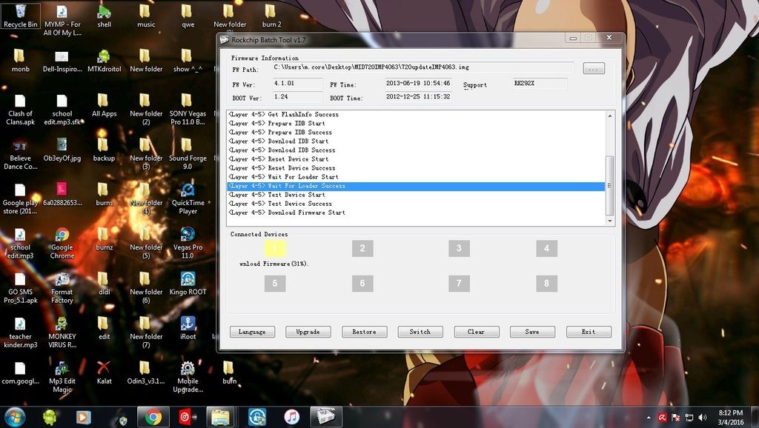Open the QuickTime Player shortcut

point(188,198)
